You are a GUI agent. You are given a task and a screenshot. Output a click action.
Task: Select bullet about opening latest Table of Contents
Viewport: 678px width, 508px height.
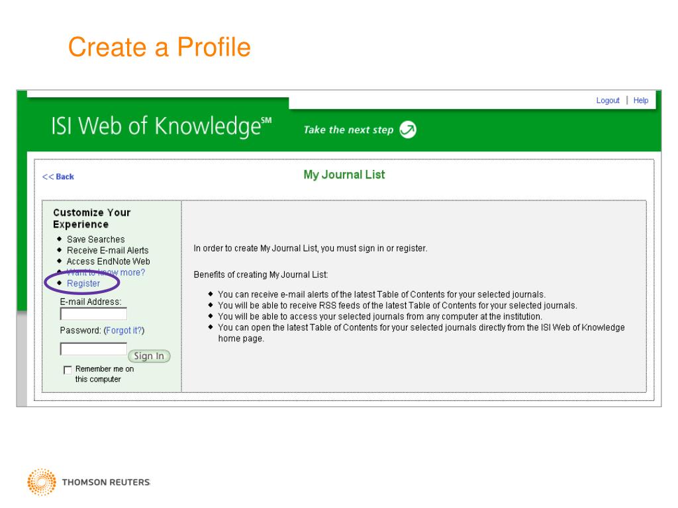click(x=421, y=333)
